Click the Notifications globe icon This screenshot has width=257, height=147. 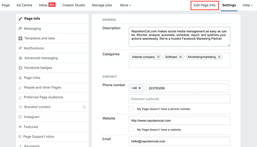tap(20, 48)
